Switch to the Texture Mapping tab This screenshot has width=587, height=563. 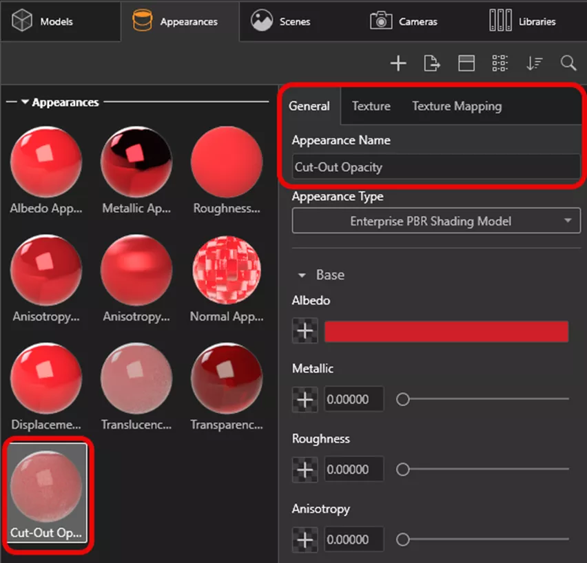457,106
